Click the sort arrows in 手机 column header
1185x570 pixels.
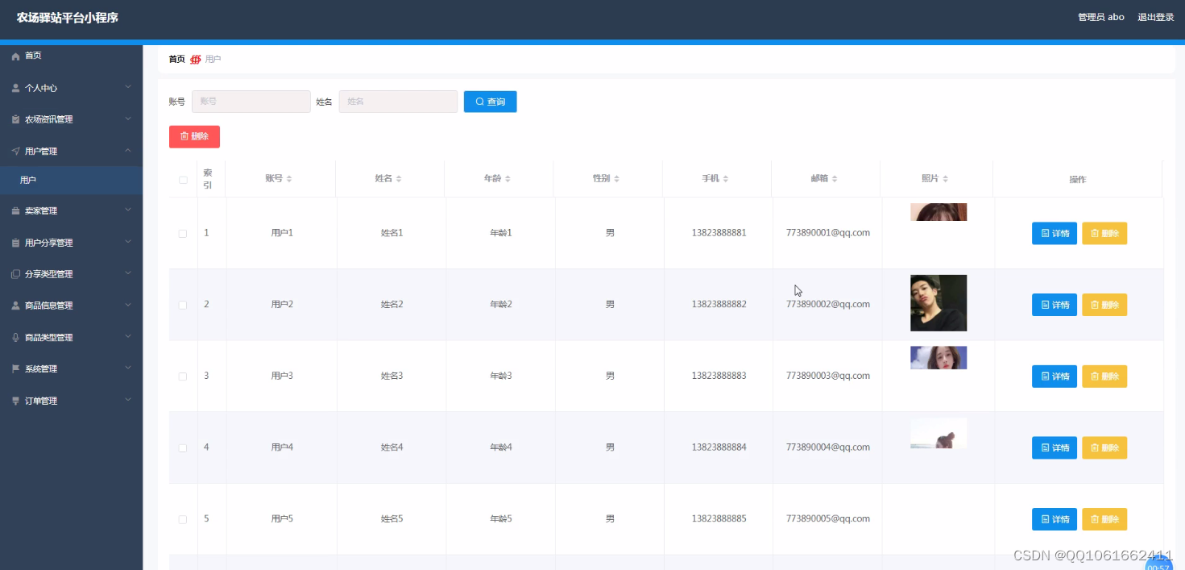[x=726, y=179]
